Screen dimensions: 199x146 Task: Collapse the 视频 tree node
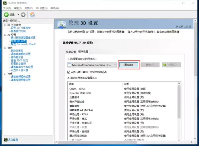click(x=5, y=74)
